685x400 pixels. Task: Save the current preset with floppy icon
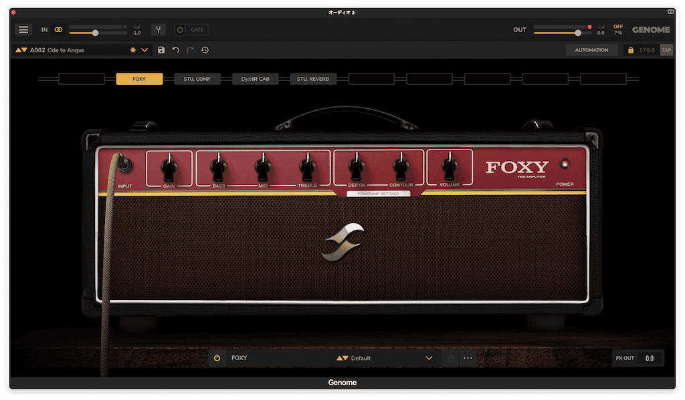click(161, 50)
